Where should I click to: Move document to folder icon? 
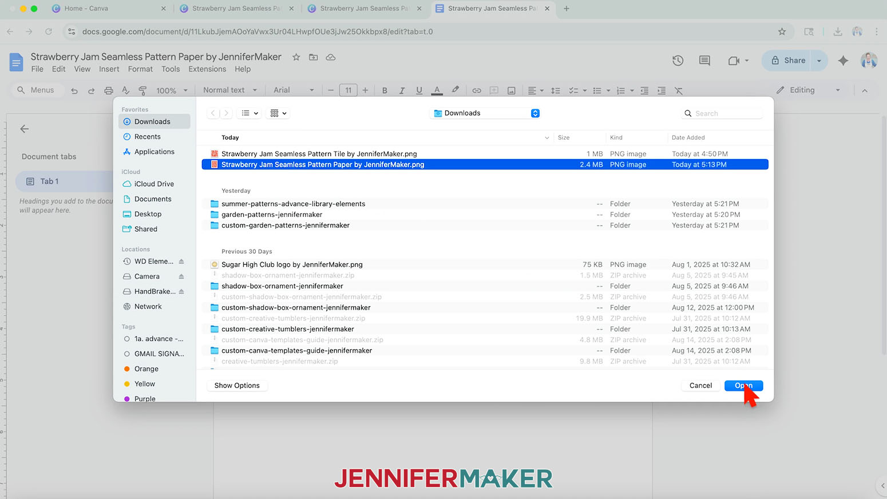pyautogui.click(x=313, y=57)
